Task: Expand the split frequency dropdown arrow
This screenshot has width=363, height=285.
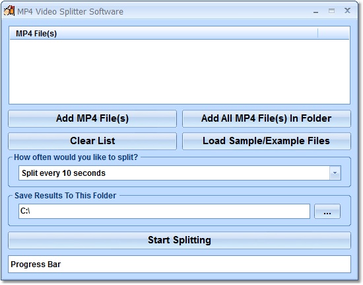Action: pyautogui.click(x=335, y=173)
